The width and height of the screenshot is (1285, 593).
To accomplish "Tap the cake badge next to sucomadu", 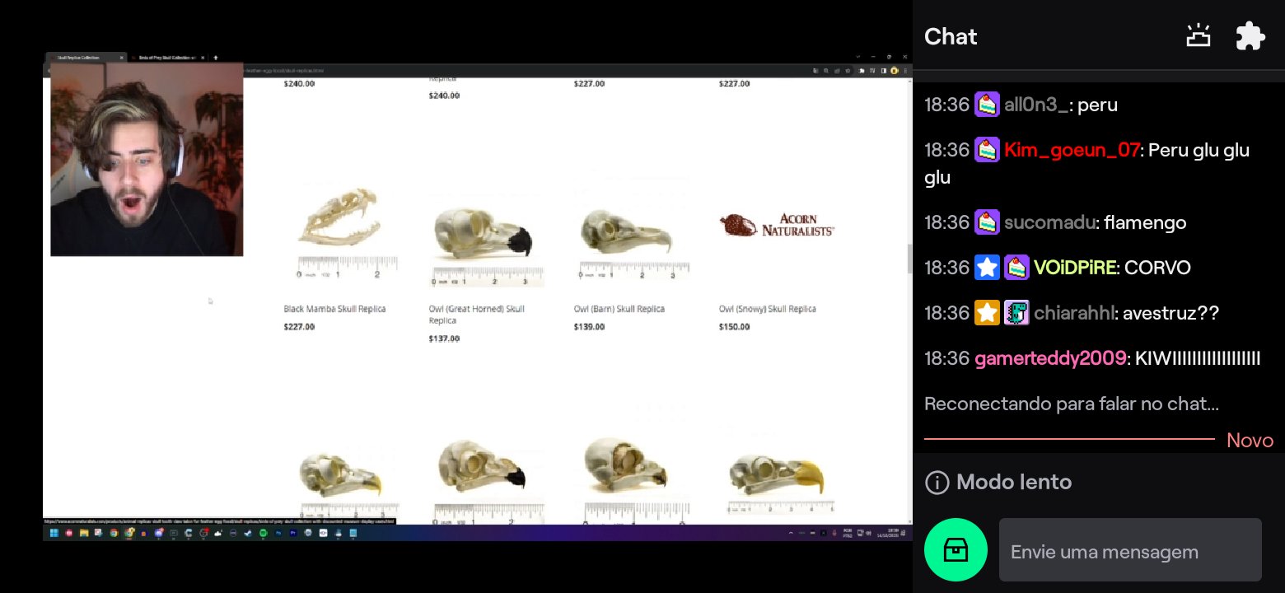I will [x=987, y=222].
